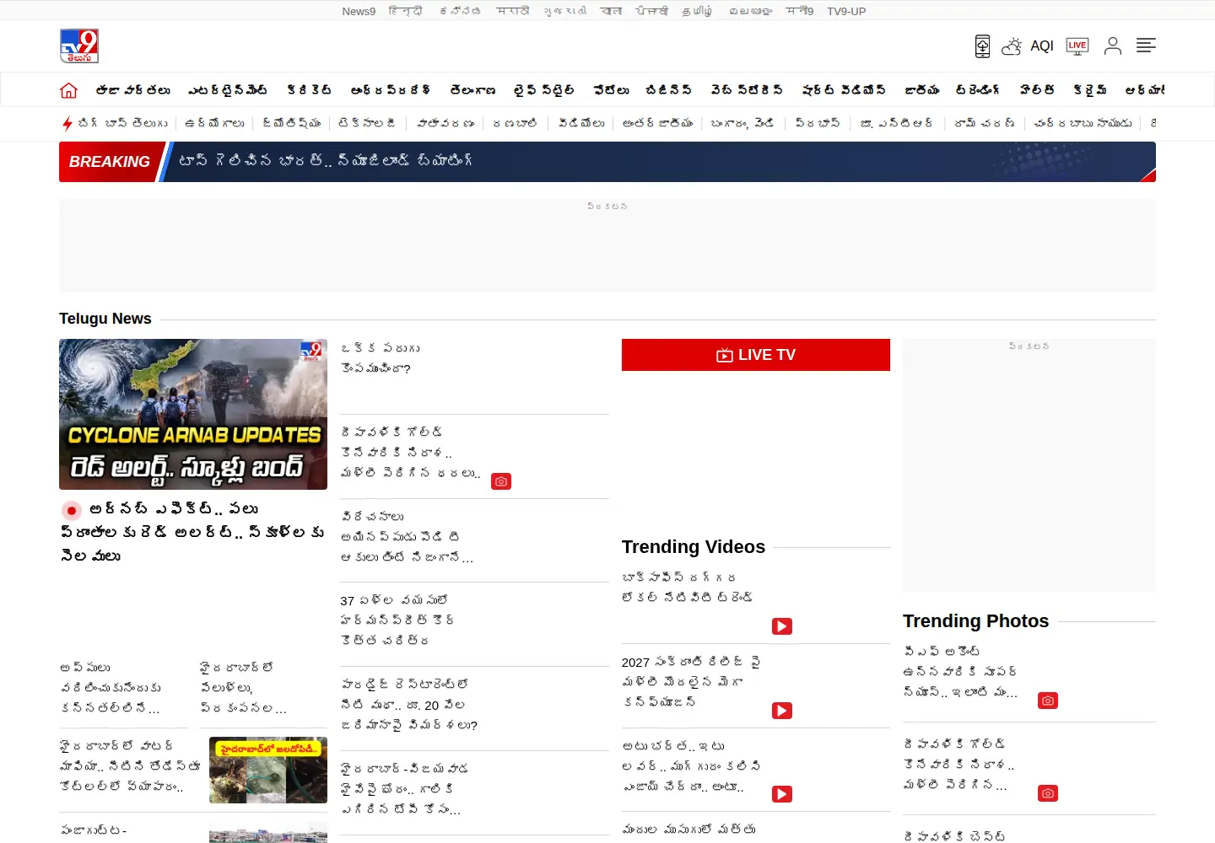The width and height of the screenshot is (1215, 843).
Task: Open the Money9 link
Action: point(800,11)
